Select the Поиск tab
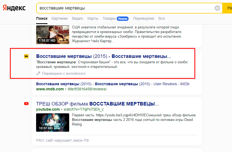 tap(42, 19)
